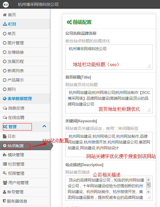
Task: Click the puzzle icon for 模块管理
Action: pos(5,155)
